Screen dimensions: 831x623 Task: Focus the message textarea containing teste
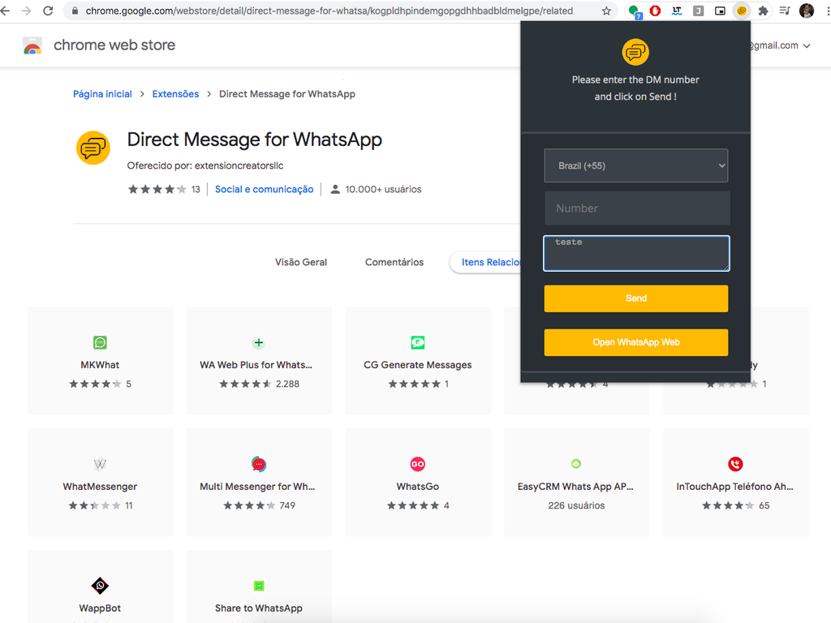tap(636, 253)
